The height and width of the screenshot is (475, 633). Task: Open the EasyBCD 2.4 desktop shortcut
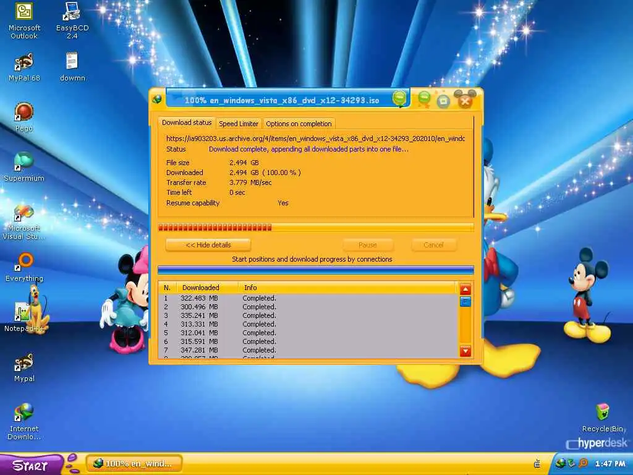[x=72, y=20]
